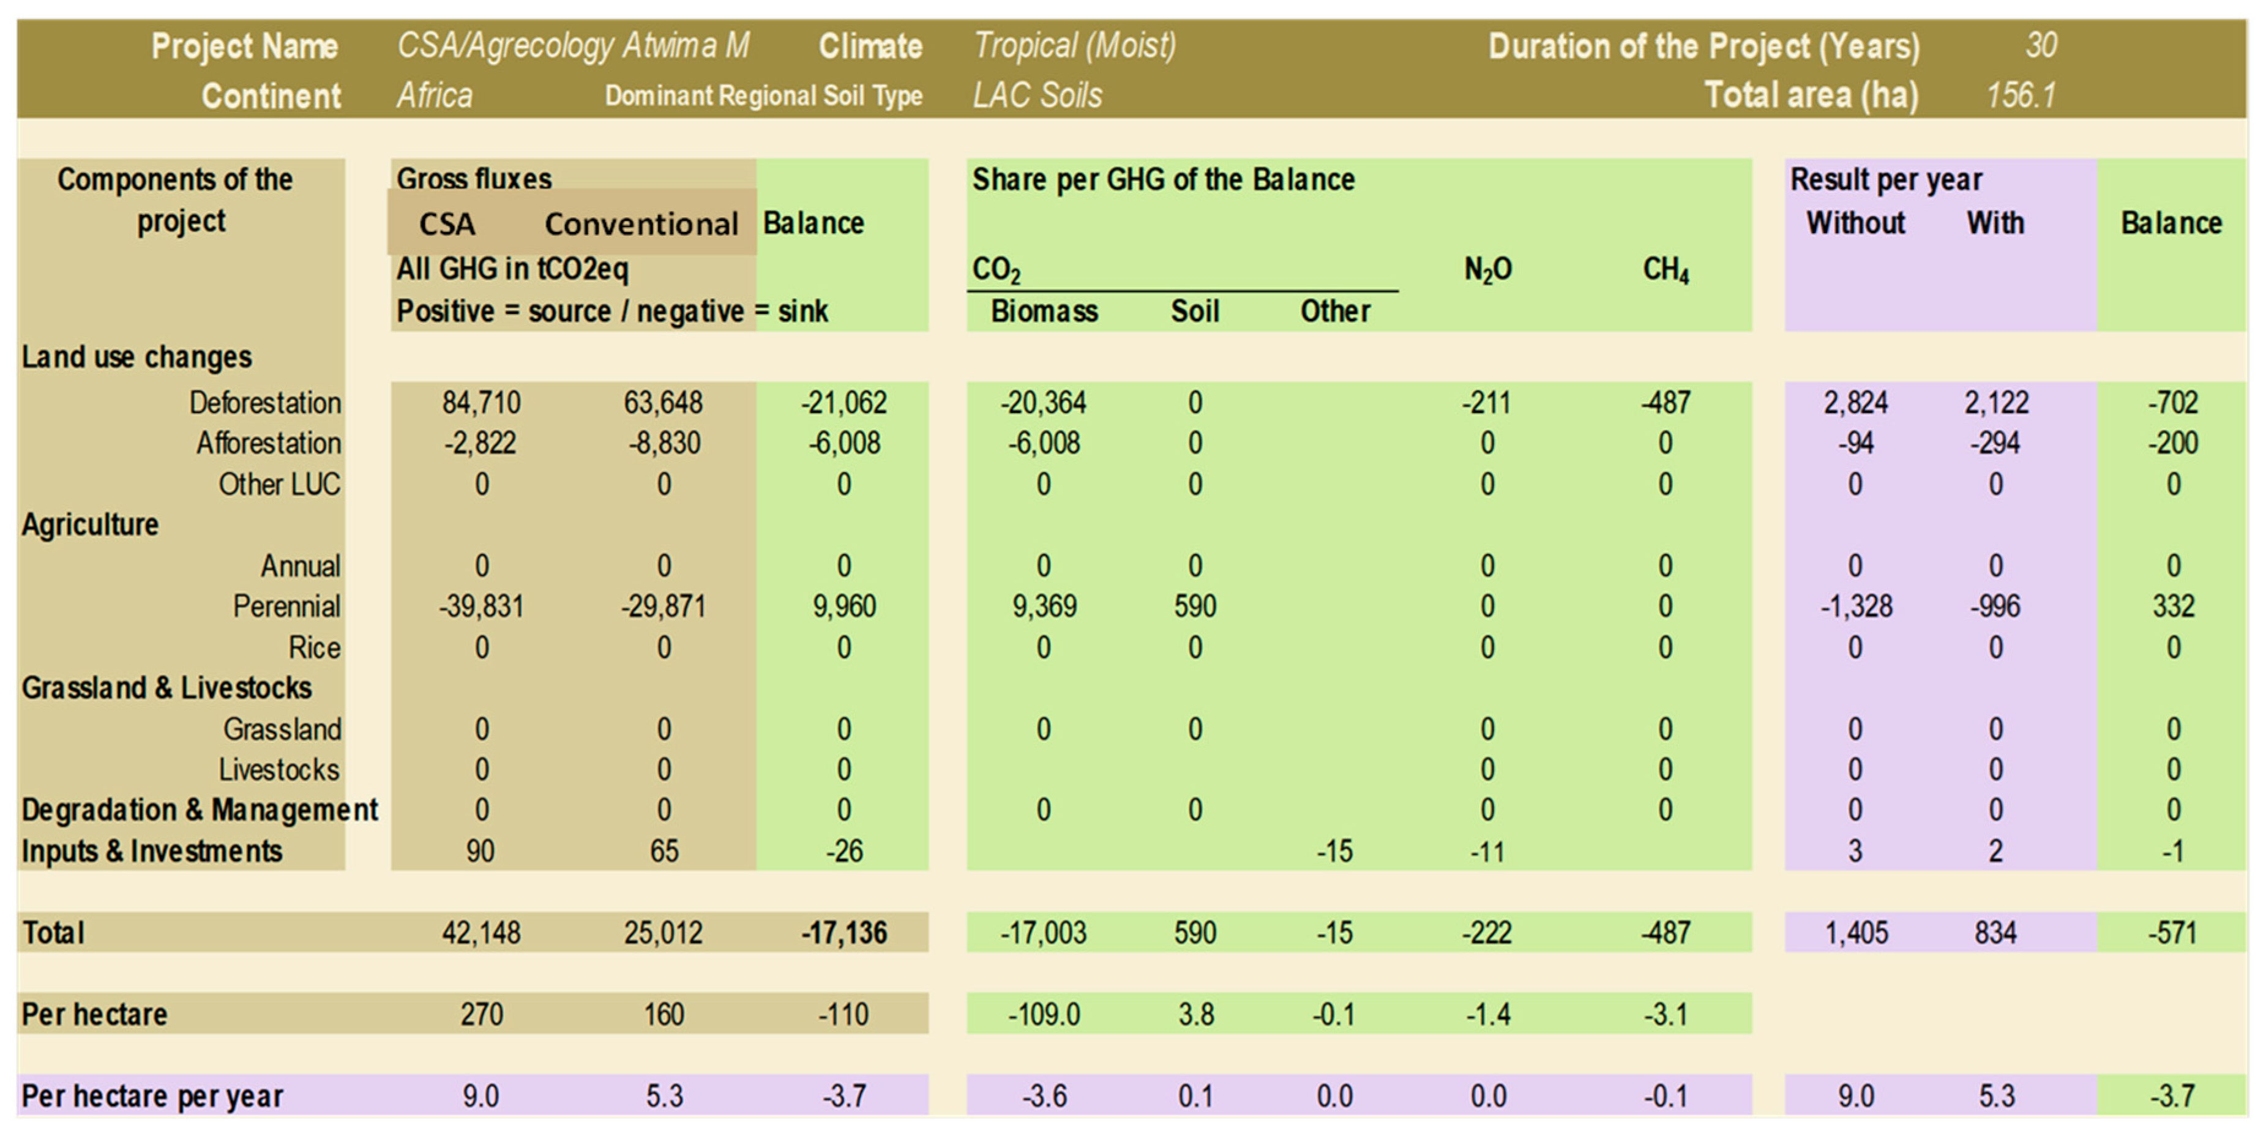Click the Perennial soil value 590

(1195, 607)
